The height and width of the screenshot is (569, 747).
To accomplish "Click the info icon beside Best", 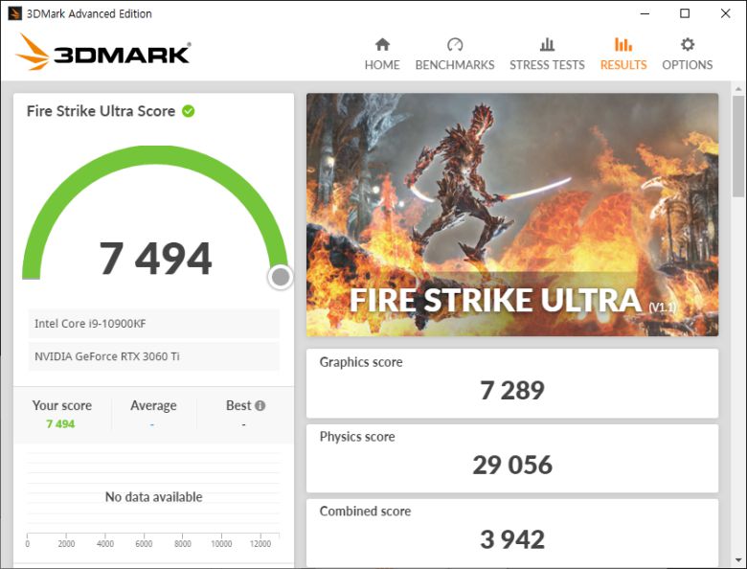I will [x=260, y=405].
